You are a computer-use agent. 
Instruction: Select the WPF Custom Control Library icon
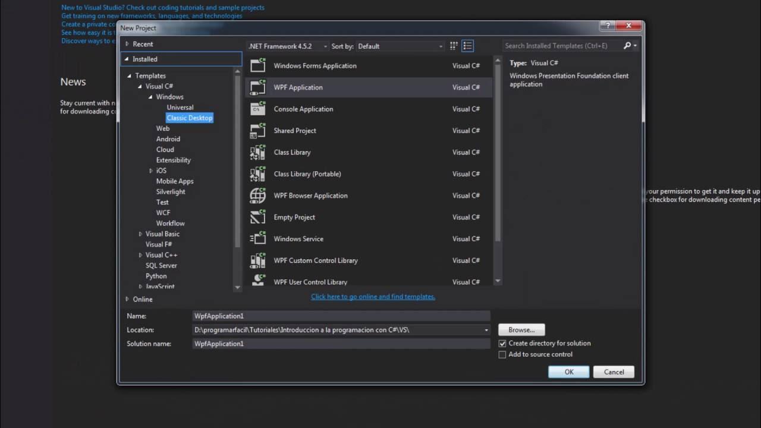point(258,260)
